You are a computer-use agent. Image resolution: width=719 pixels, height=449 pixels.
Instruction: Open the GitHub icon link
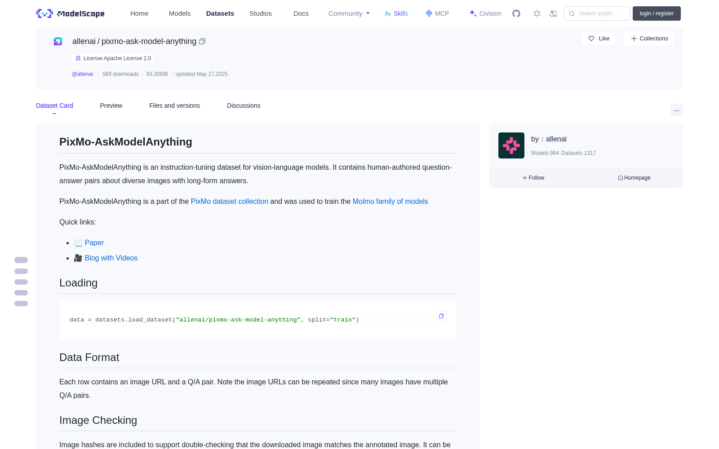click(516, 13)
